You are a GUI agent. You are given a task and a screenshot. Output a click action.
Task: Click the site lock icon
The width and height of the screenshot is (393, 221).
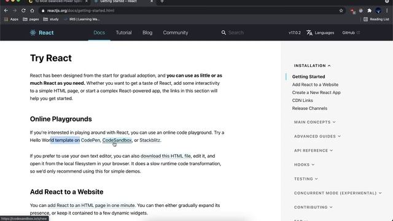(x=43, y=10)
